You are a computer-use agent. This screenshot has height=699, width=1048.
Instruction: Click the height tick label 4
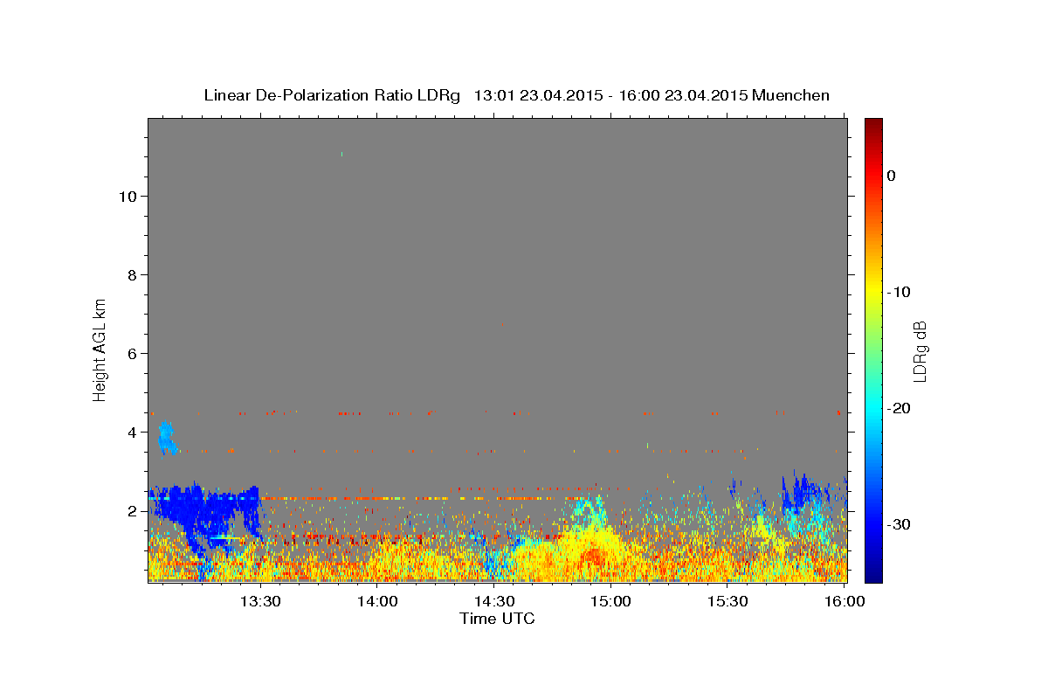click(133, 433)
